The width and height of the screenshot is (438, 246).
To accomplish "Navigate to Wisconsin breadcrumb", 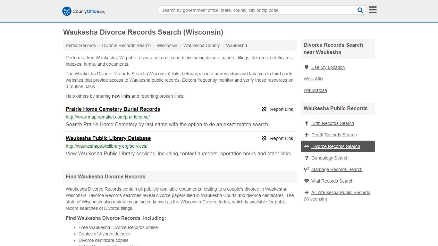I will pyautogui.click(x=167, y=45).
